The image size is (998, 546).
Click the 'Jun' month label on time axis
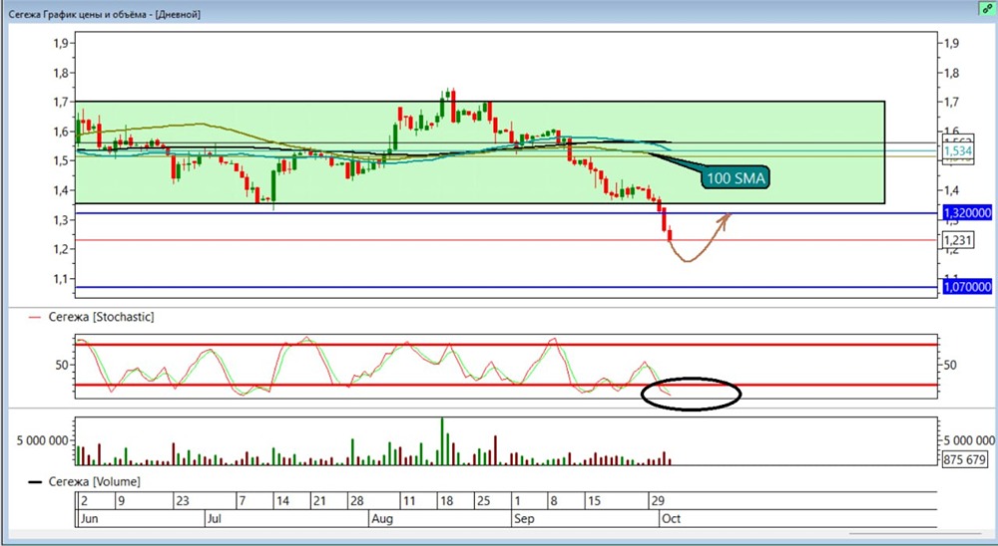[x=90, y=519]
